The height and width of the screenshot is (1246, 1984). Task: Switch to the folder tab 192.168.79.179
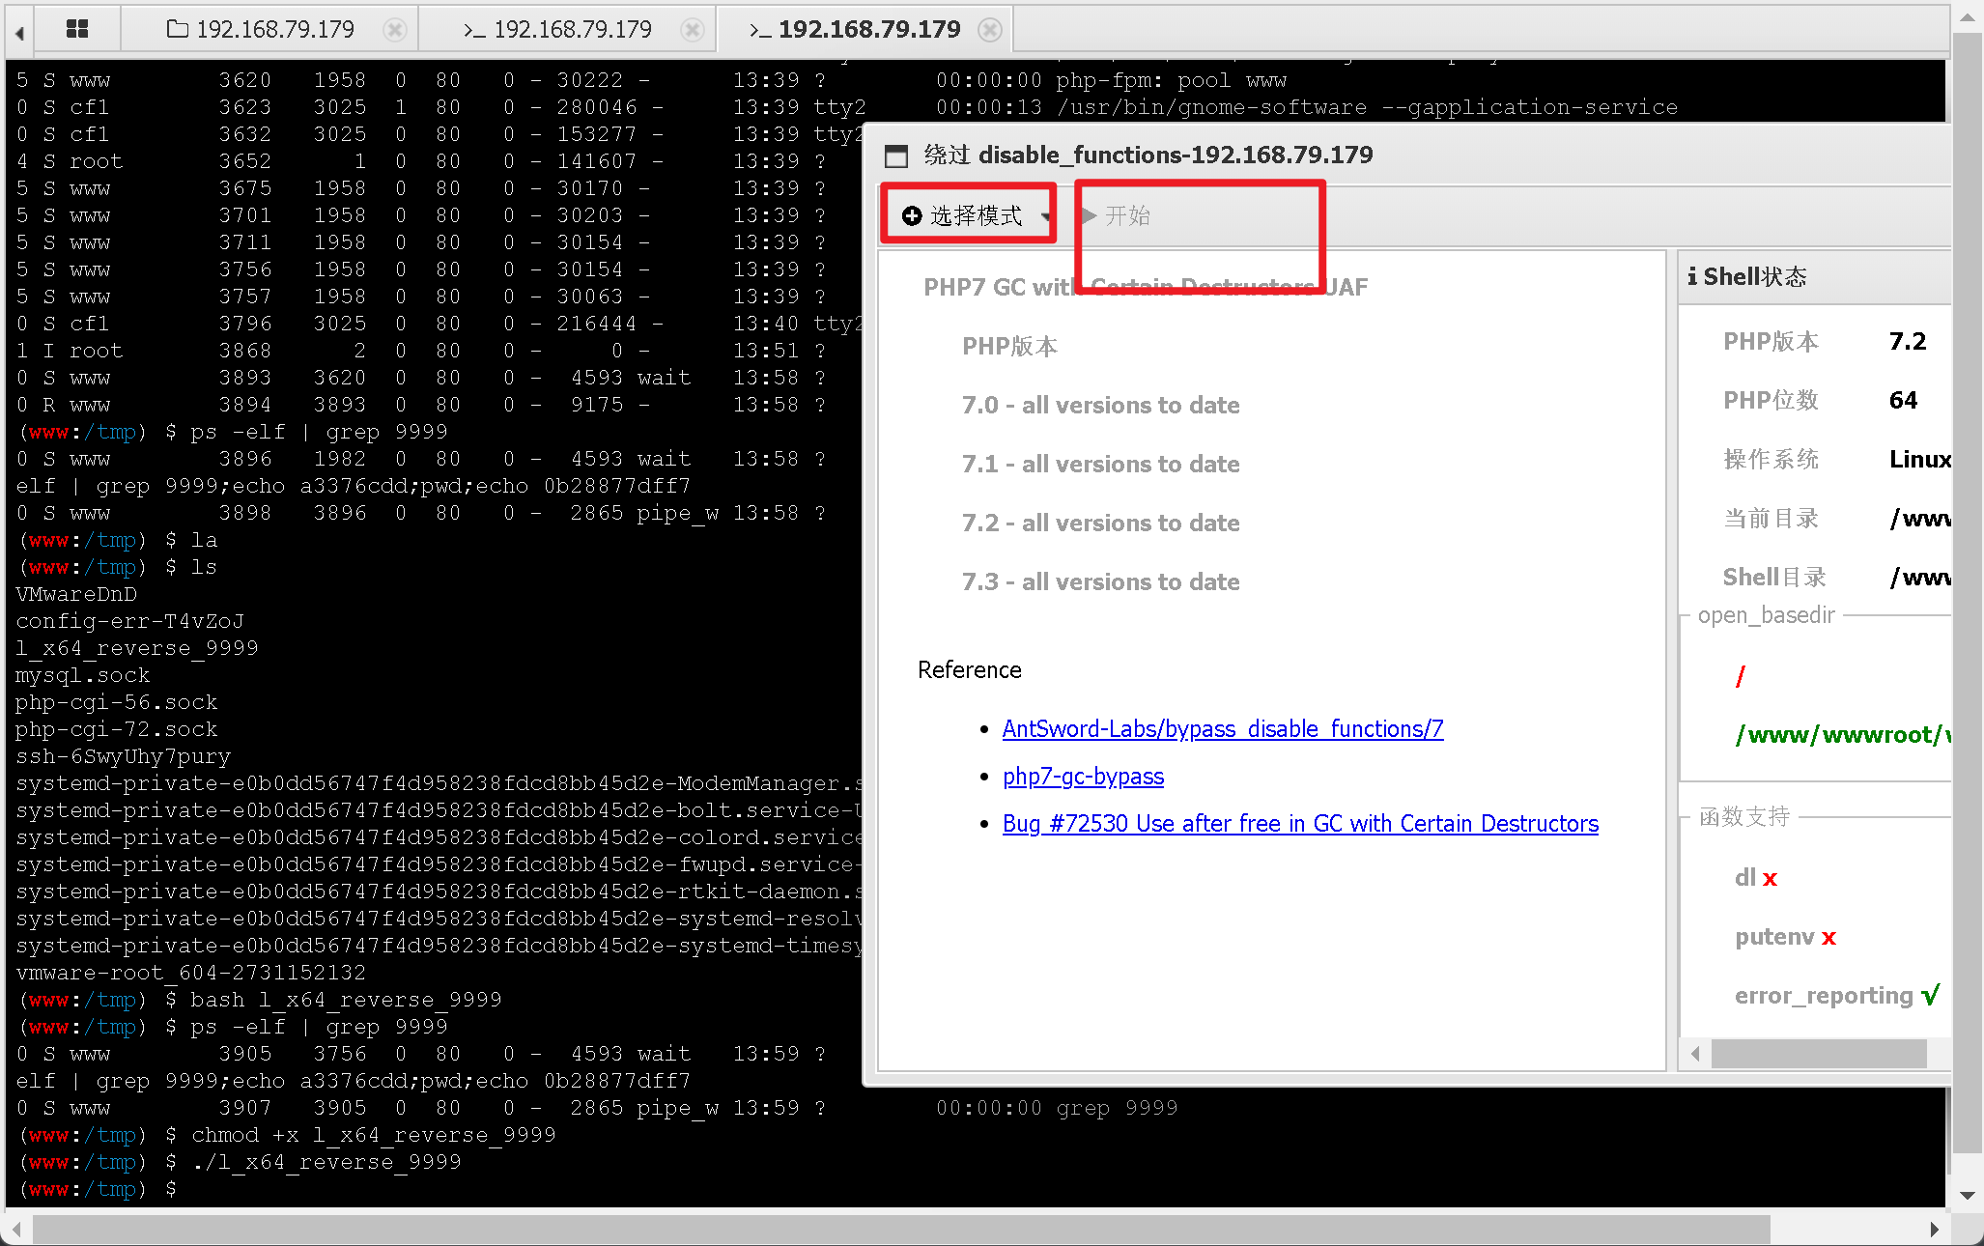261,30
